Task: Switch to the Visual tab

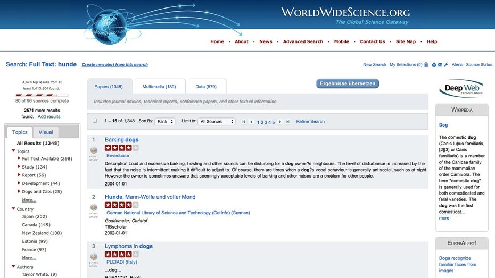Action: (46, 132)
